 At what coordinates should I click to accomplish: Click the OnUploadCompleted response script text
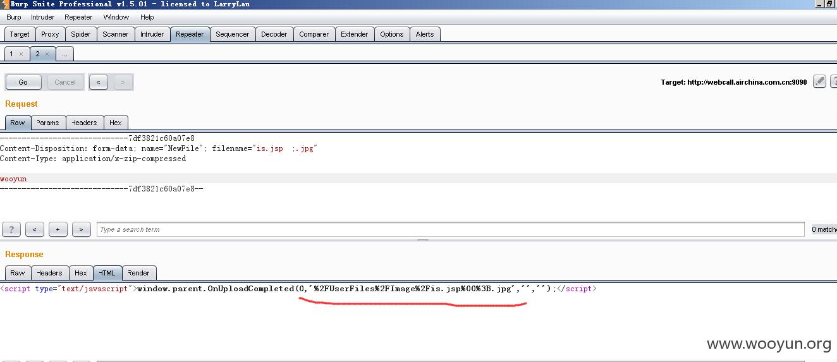[346, 289]
